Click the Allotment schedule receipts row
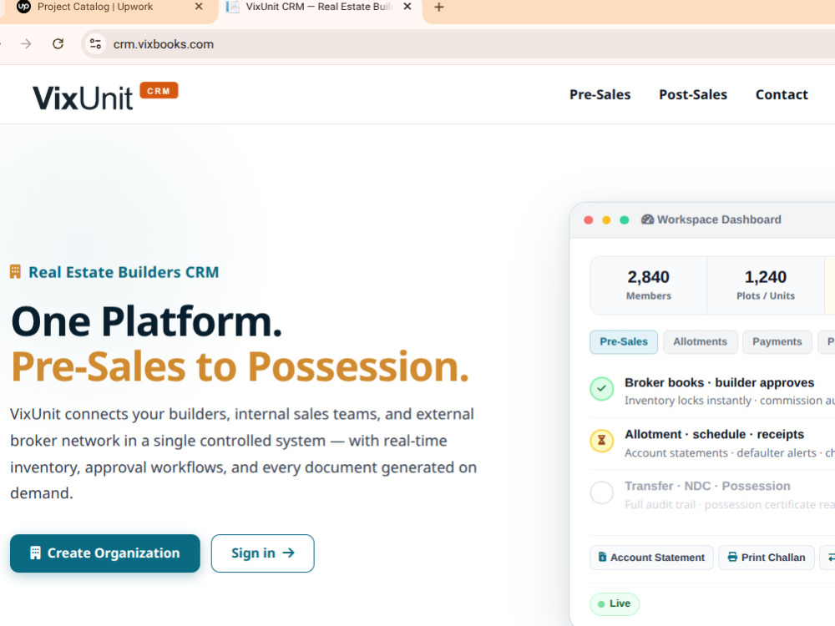The width and height of the screenshot is (835, 626). (x=712, y=443)
